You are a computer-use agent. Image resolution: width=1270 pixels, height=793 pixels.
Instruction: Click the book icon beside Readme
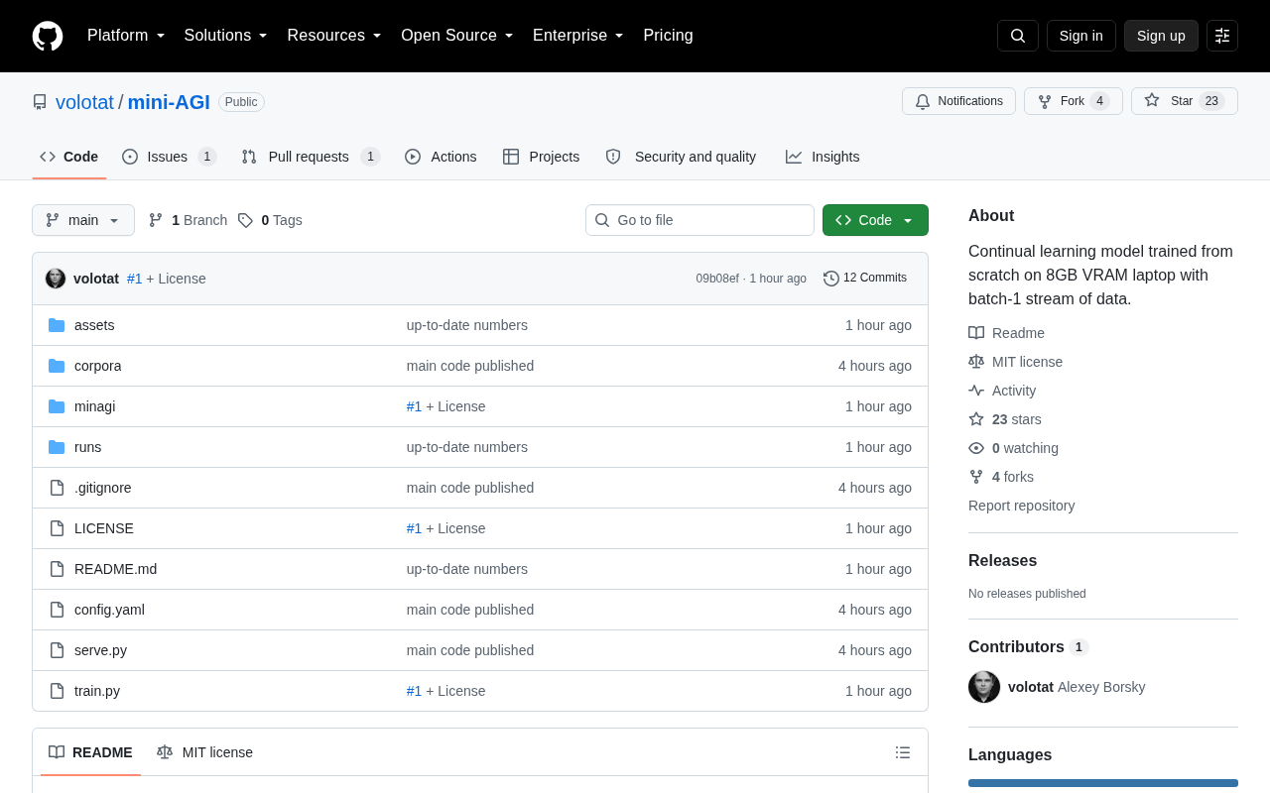(976, 333)
